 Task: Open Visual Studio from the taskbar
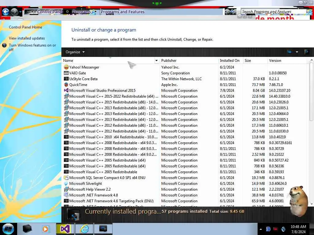point(65,229)
